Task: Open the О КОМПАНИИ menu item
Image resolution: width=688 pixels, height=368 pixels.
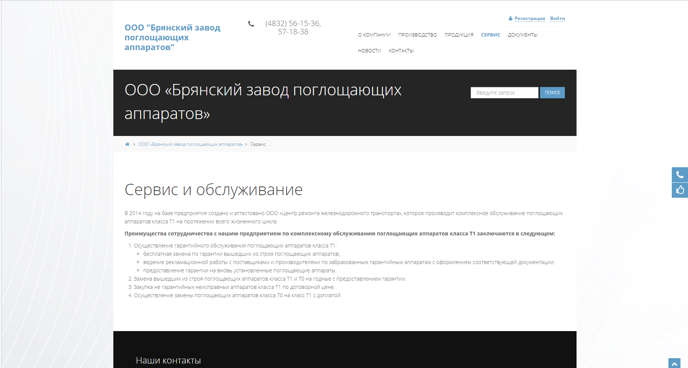Action: [374, 35]
